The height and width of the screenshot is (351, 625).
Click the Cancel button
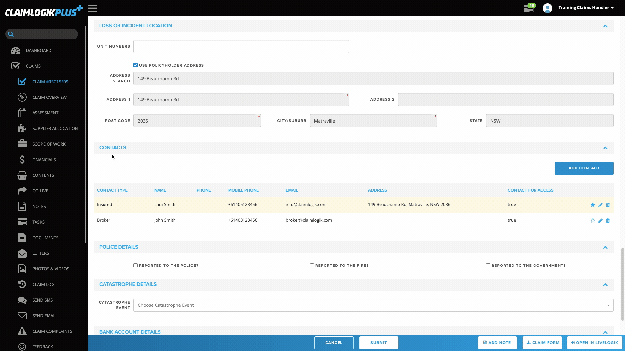click(334, 343)
